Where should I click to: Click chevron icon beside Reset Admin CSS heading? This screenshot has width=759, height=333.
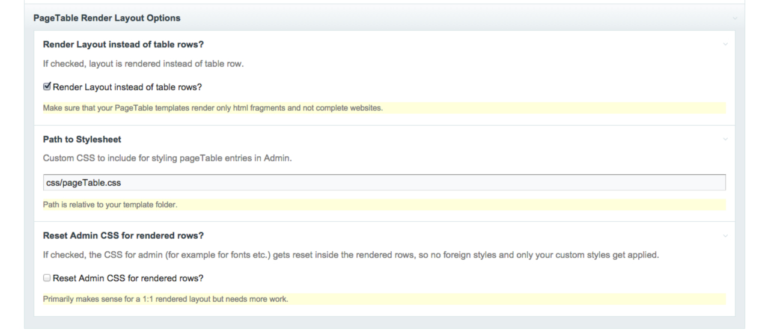coord(725,234)
